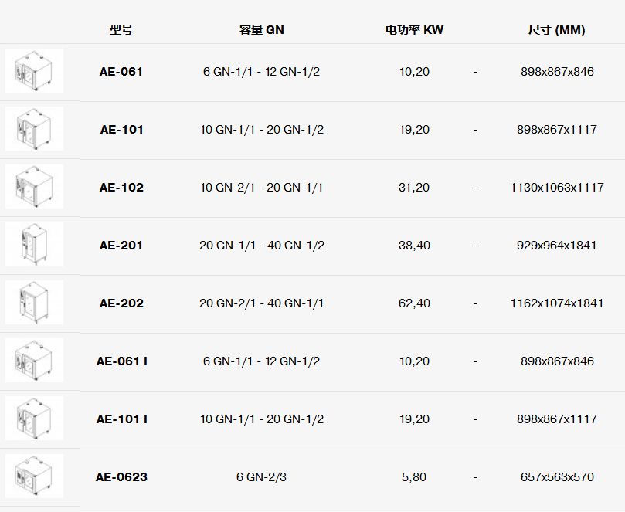Image resolution: width=625 pixels, height=512 pixels.
Task: Click the 6 GN-2/3 capacity cell
Action: [x=261, y=477]
